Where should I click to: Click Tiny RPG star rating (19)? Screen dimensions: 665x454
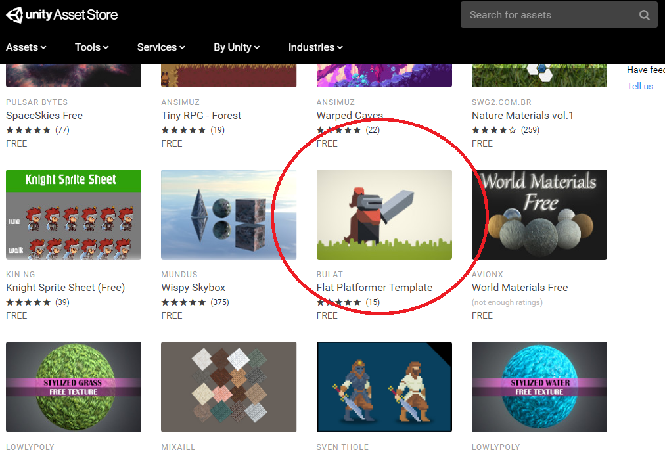click(x=193, y=130)
